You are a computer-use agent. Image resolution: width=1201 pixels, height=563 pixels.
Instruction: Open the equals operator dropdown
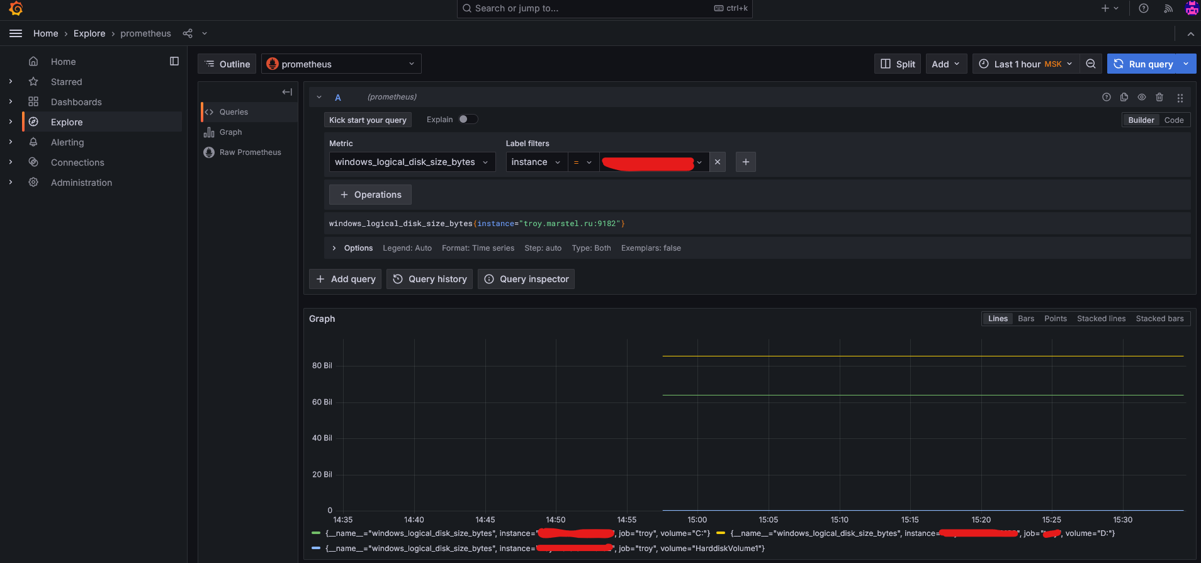click(x=584, y=162)
